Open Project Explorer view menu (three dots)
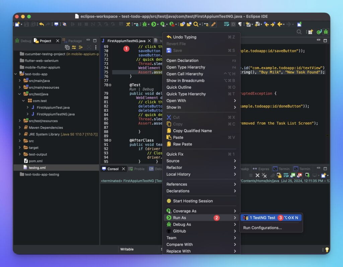This screenshot has width=343, height=267. (95, 47)
